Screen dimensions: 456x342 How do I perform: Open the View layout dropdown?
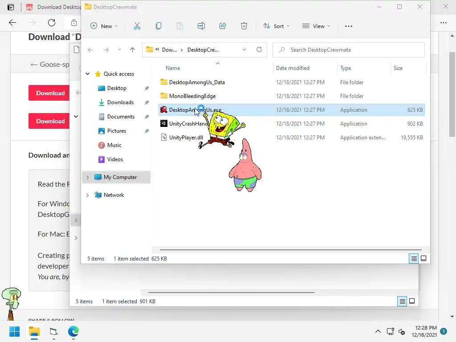coord(316,26)
